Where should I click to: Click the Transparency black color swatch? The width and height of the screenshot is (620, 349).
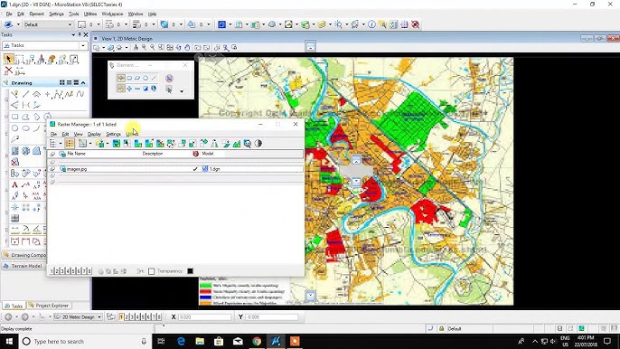(190, 271)
